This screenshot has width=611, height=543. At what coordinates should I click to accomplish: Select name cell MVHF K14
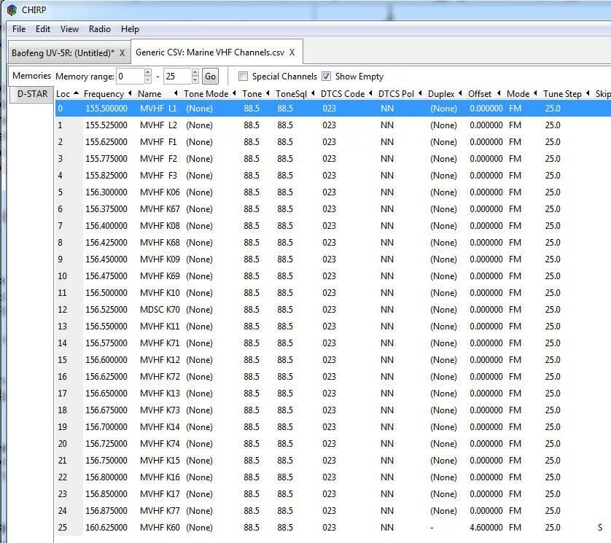[x=160, y=427]
